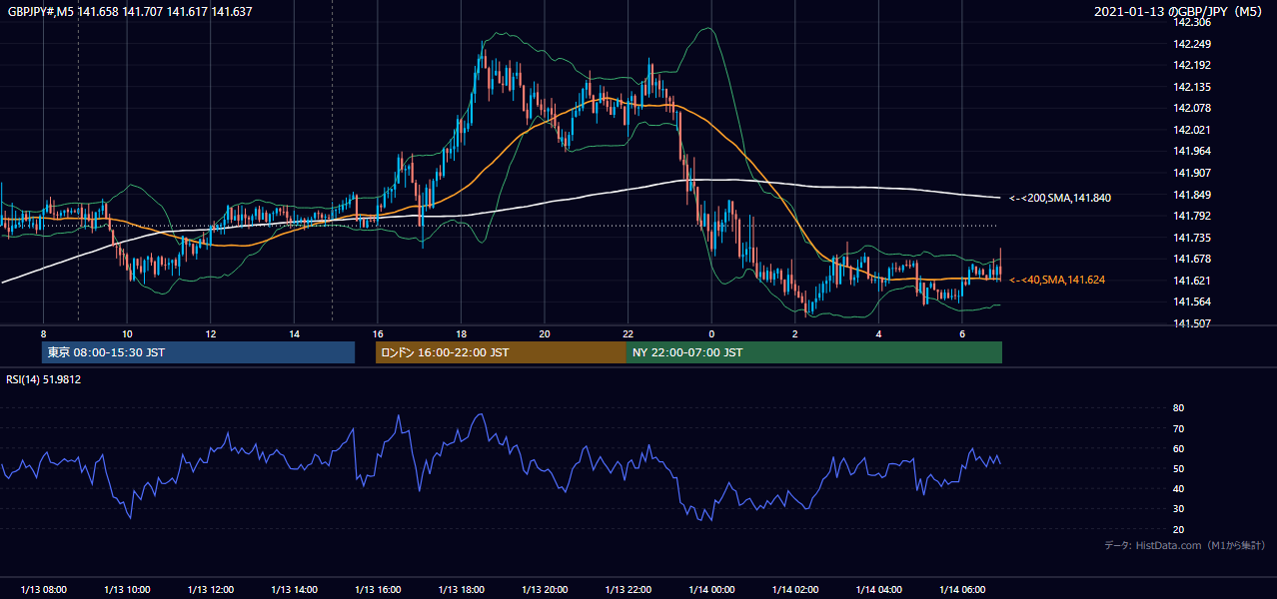This screenshot has height=599, width=1277.
Task: Click price axis label 142.135
Action: 1192,87
